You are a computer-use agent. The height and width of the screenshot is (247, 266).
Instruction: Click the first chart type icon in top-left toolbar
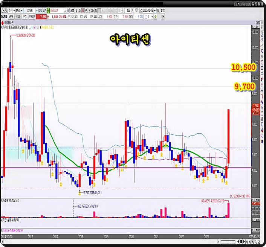coord(3,11)
